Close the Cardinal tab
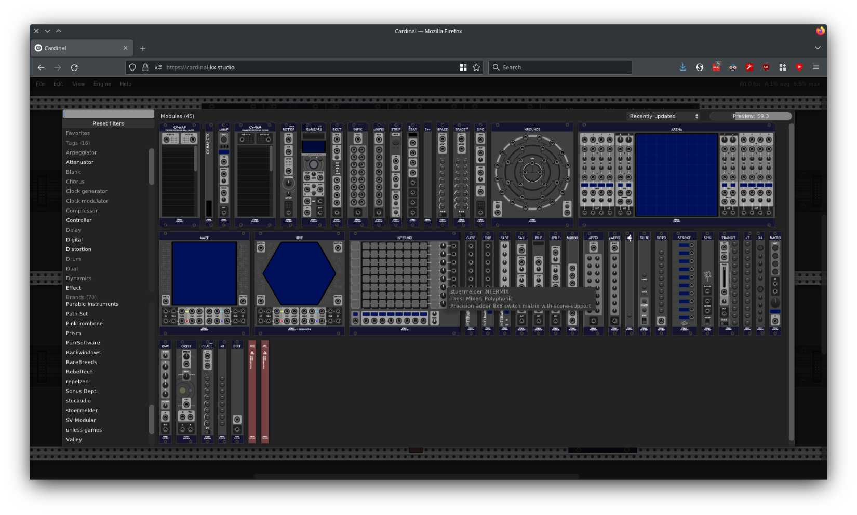The height and width of the screenshot is (515, 857). [125, 48]
